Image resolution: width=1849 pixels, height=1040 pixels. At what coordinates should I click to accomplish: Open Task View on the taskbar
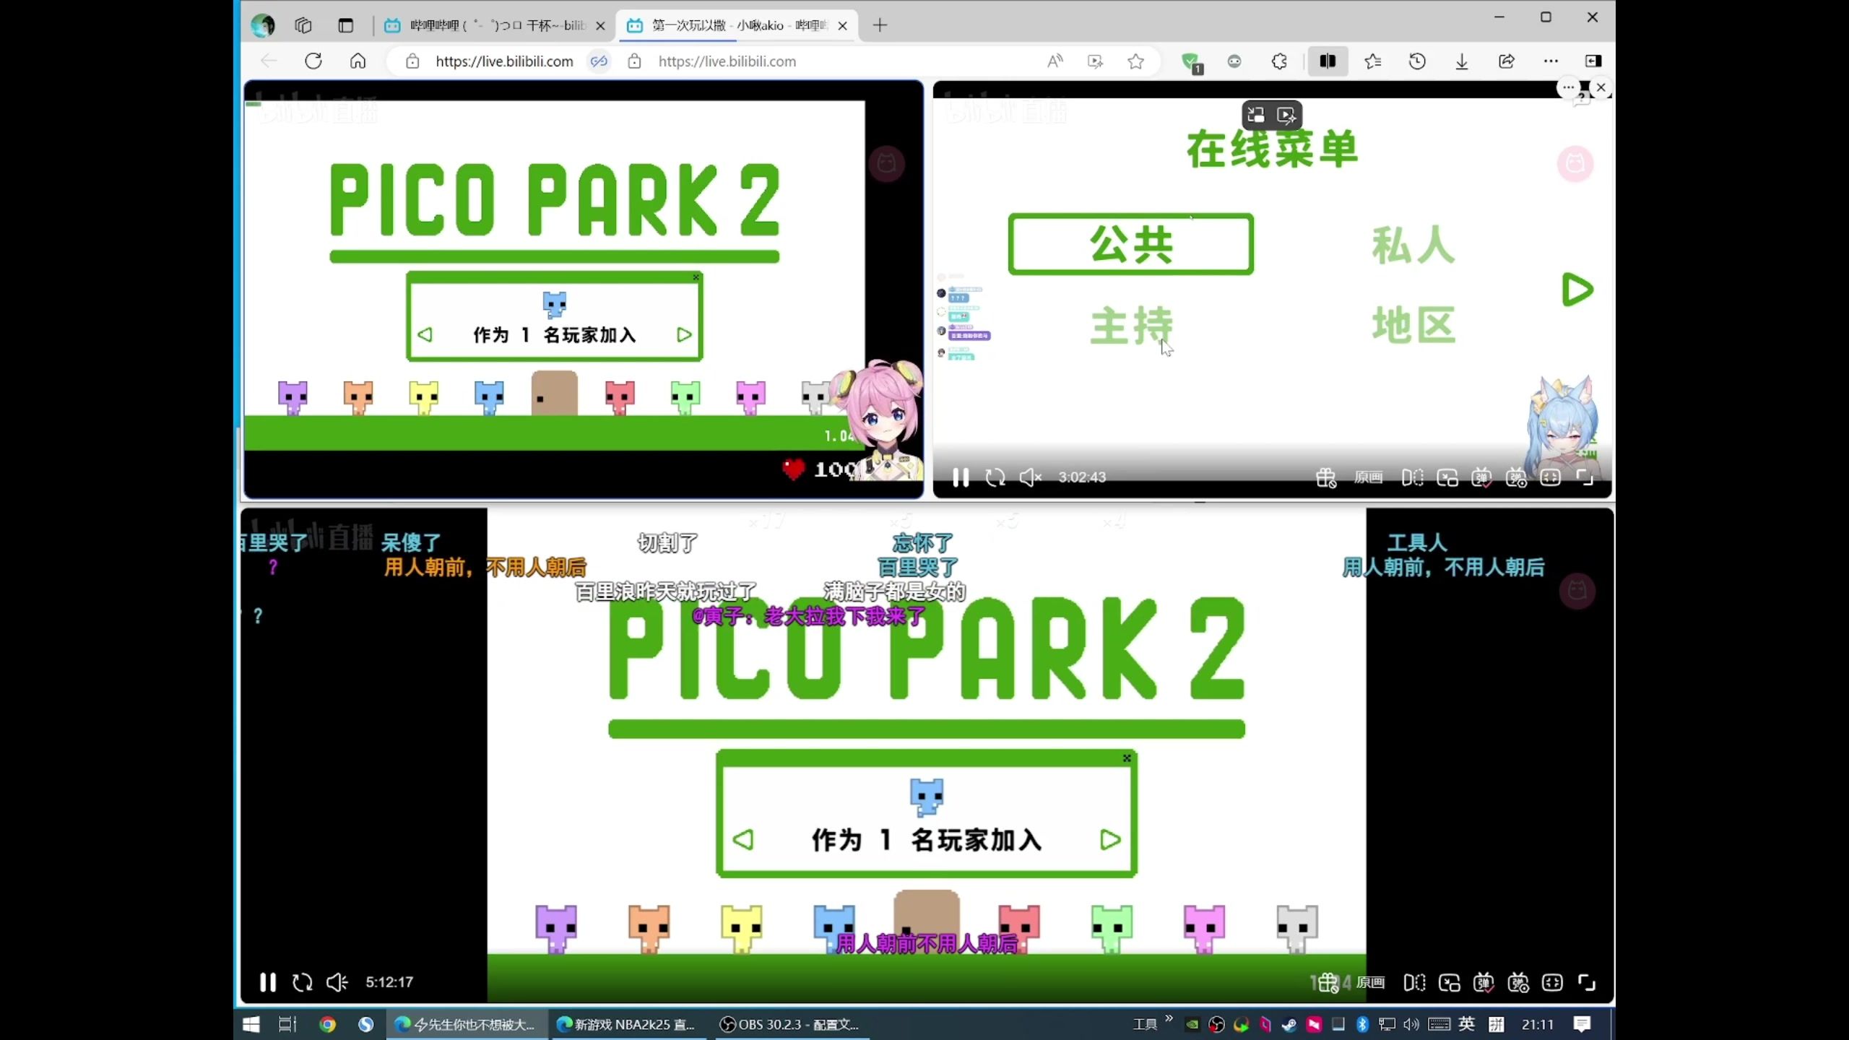[287, 1024]
